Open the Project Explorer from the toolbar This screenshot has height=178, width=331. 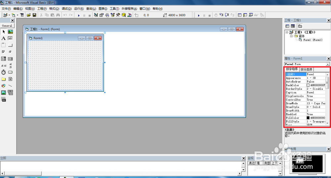[x=96, y=15]
